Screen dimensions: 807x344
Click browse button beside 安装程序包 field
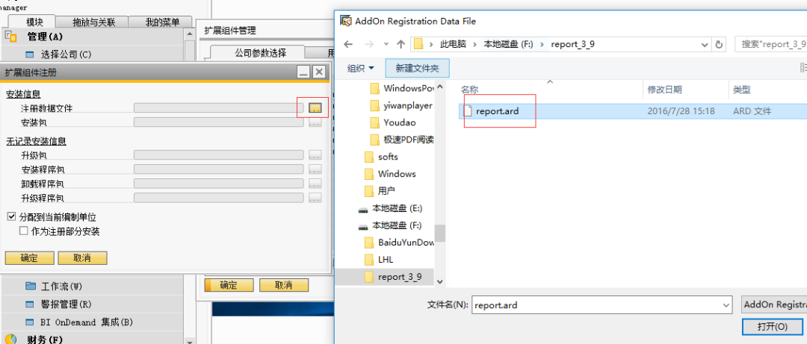click(x=315, y=169)
